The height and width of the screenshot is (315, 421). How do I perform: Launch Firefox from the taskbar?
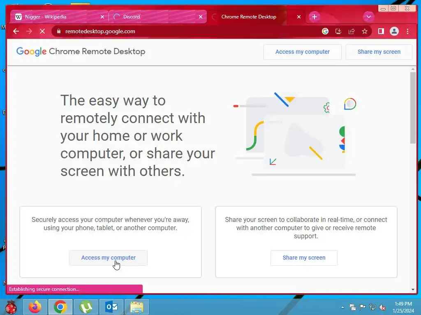[x=35, y=307]
